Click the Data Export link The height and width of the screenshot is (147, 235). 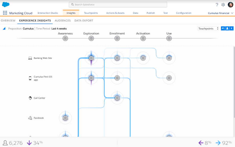coord(84,21)
